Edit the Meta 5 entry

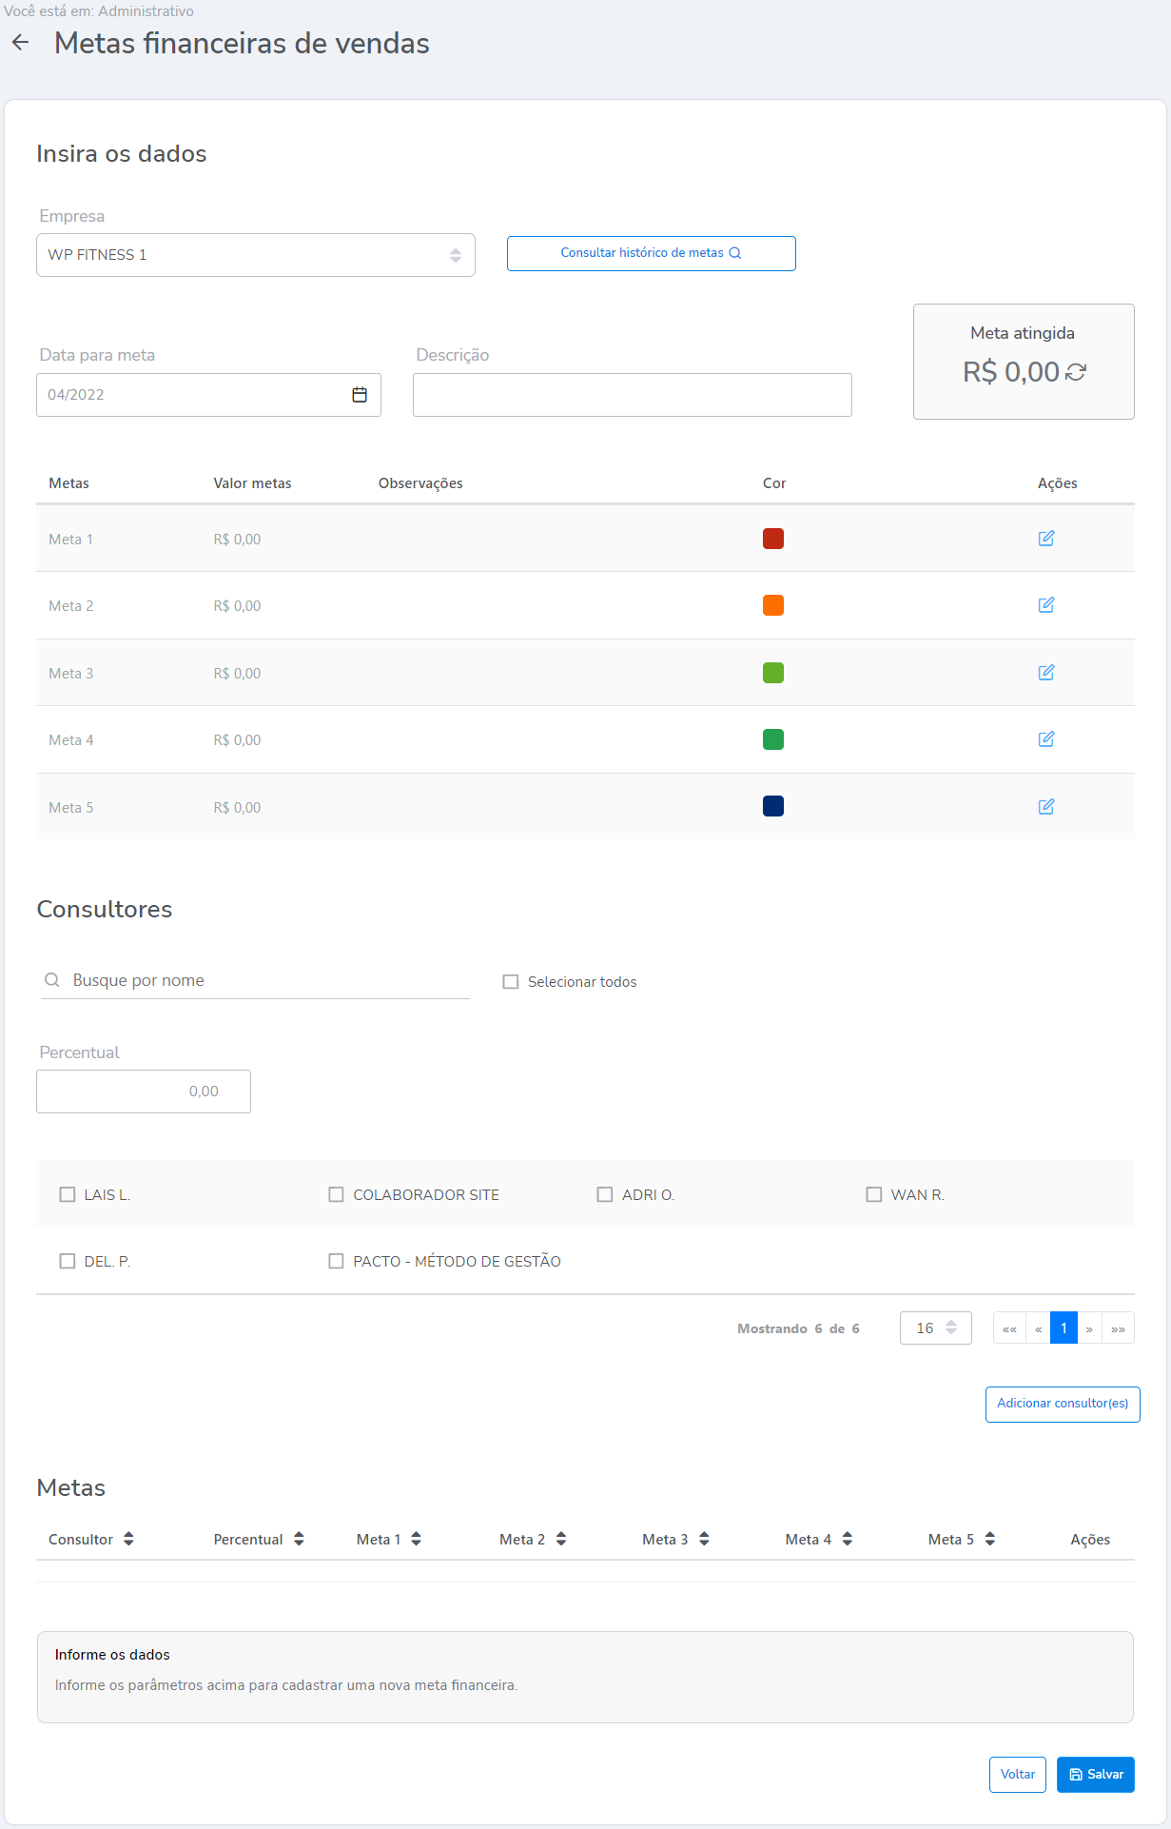click(x=1045, y=807)
